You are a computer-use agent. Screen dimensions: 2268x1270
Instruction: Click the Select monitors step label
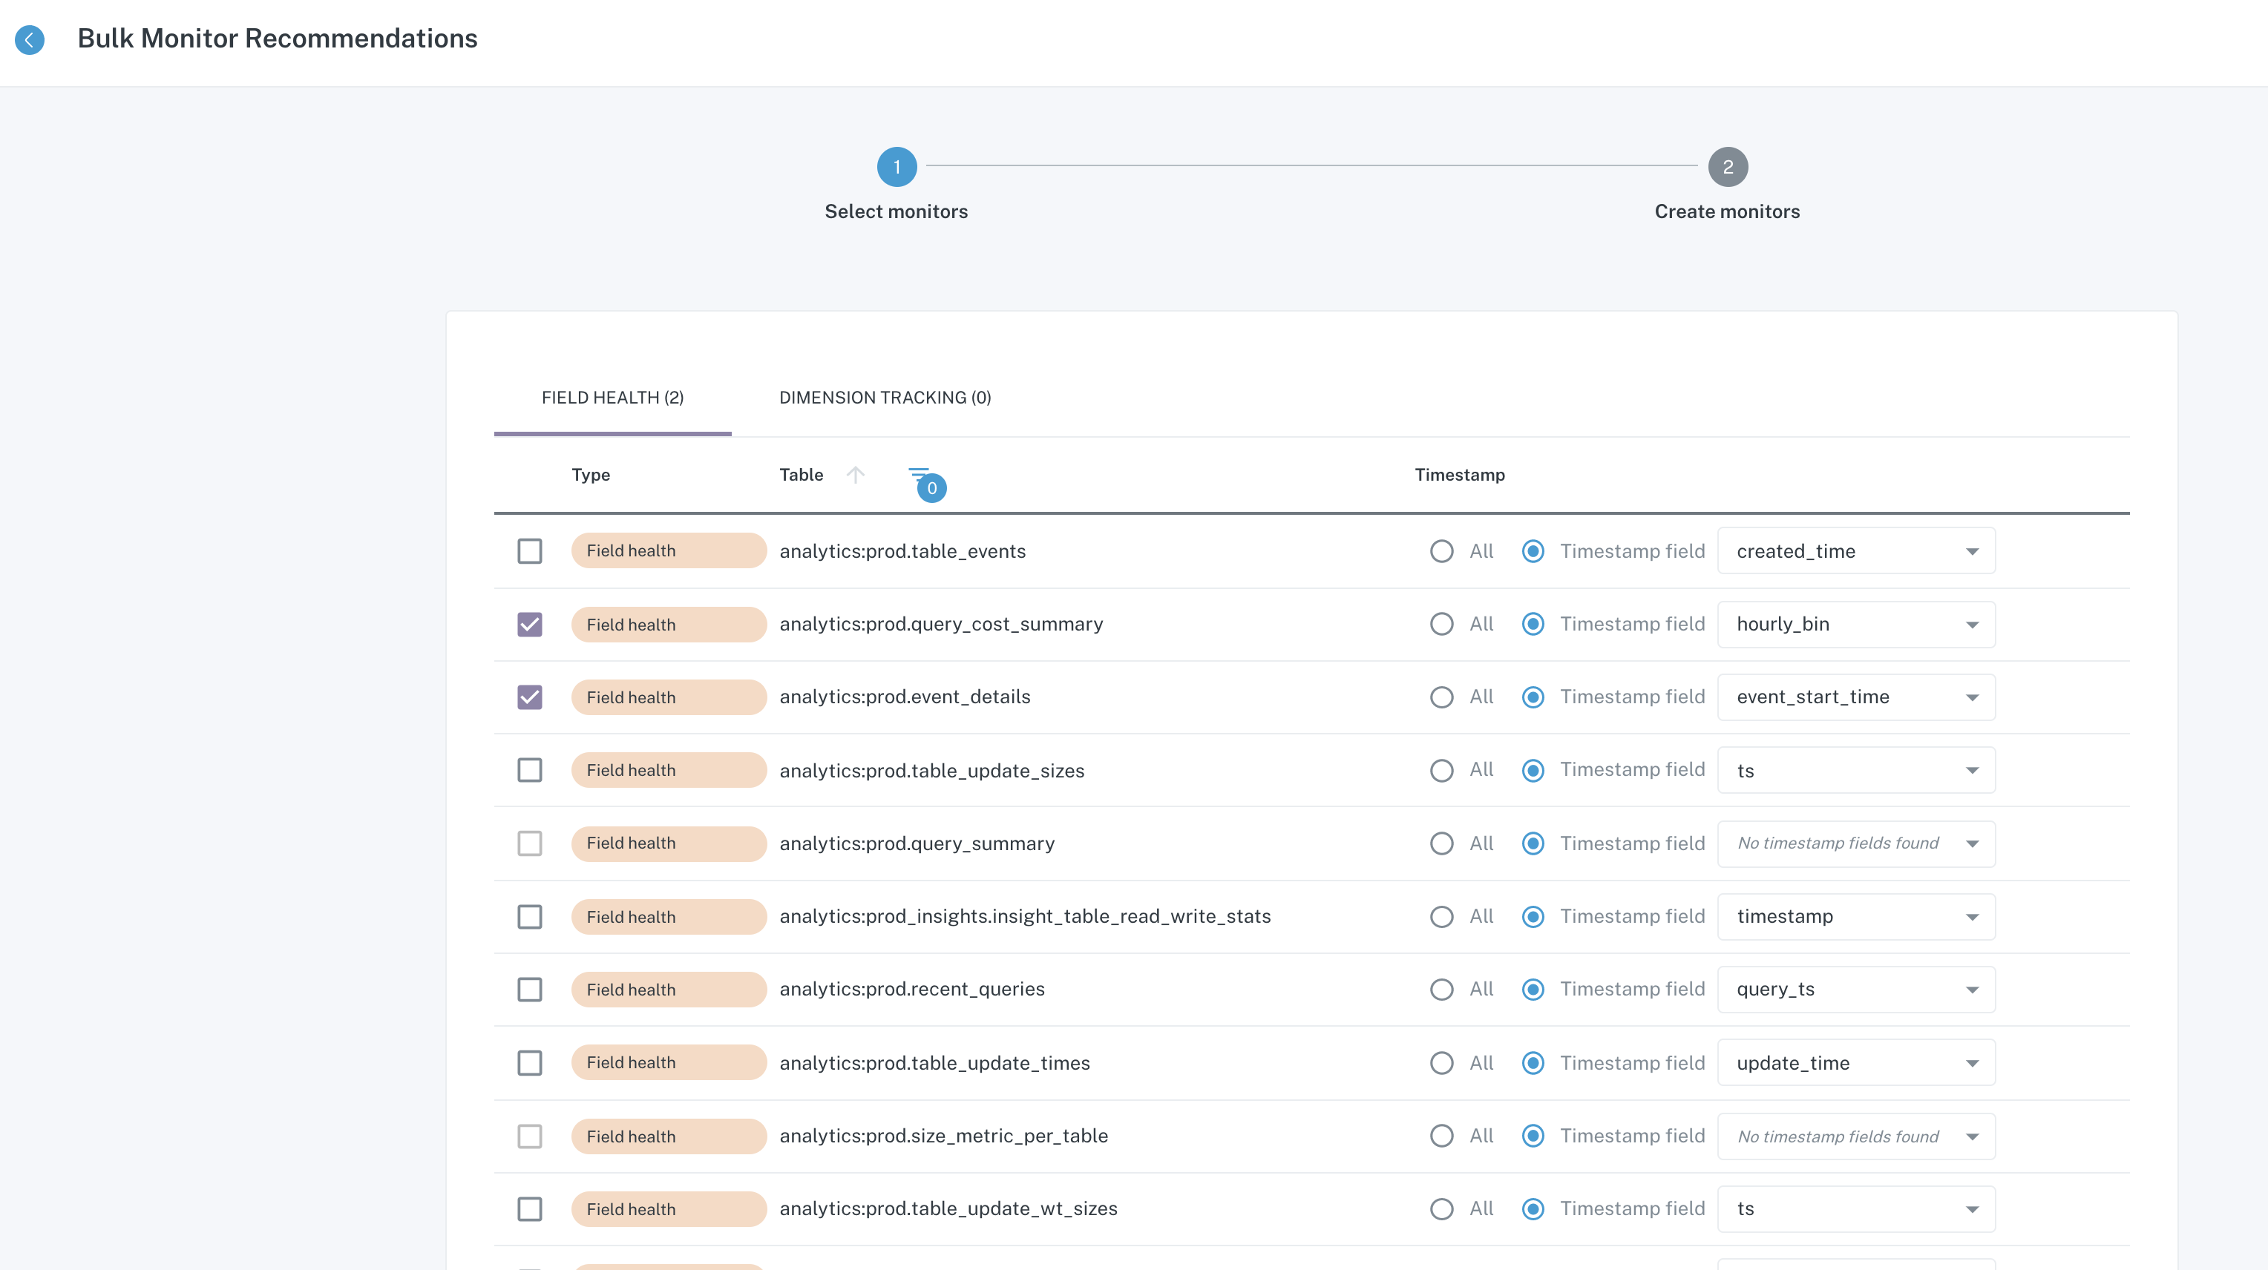click(897, 211)
